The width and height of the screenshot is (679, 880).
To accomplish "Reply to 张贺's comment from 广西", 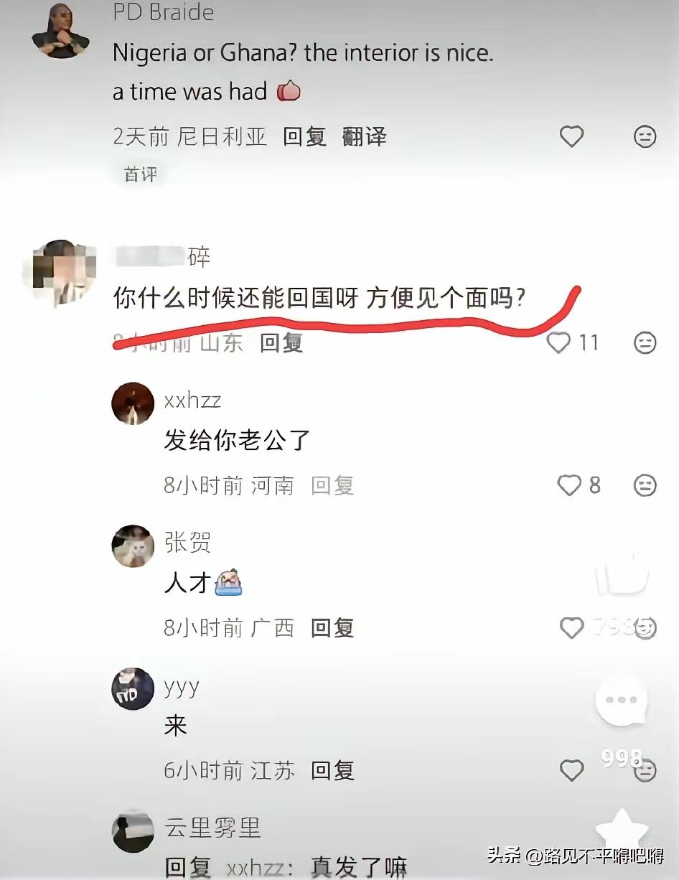I will [332, 628].
